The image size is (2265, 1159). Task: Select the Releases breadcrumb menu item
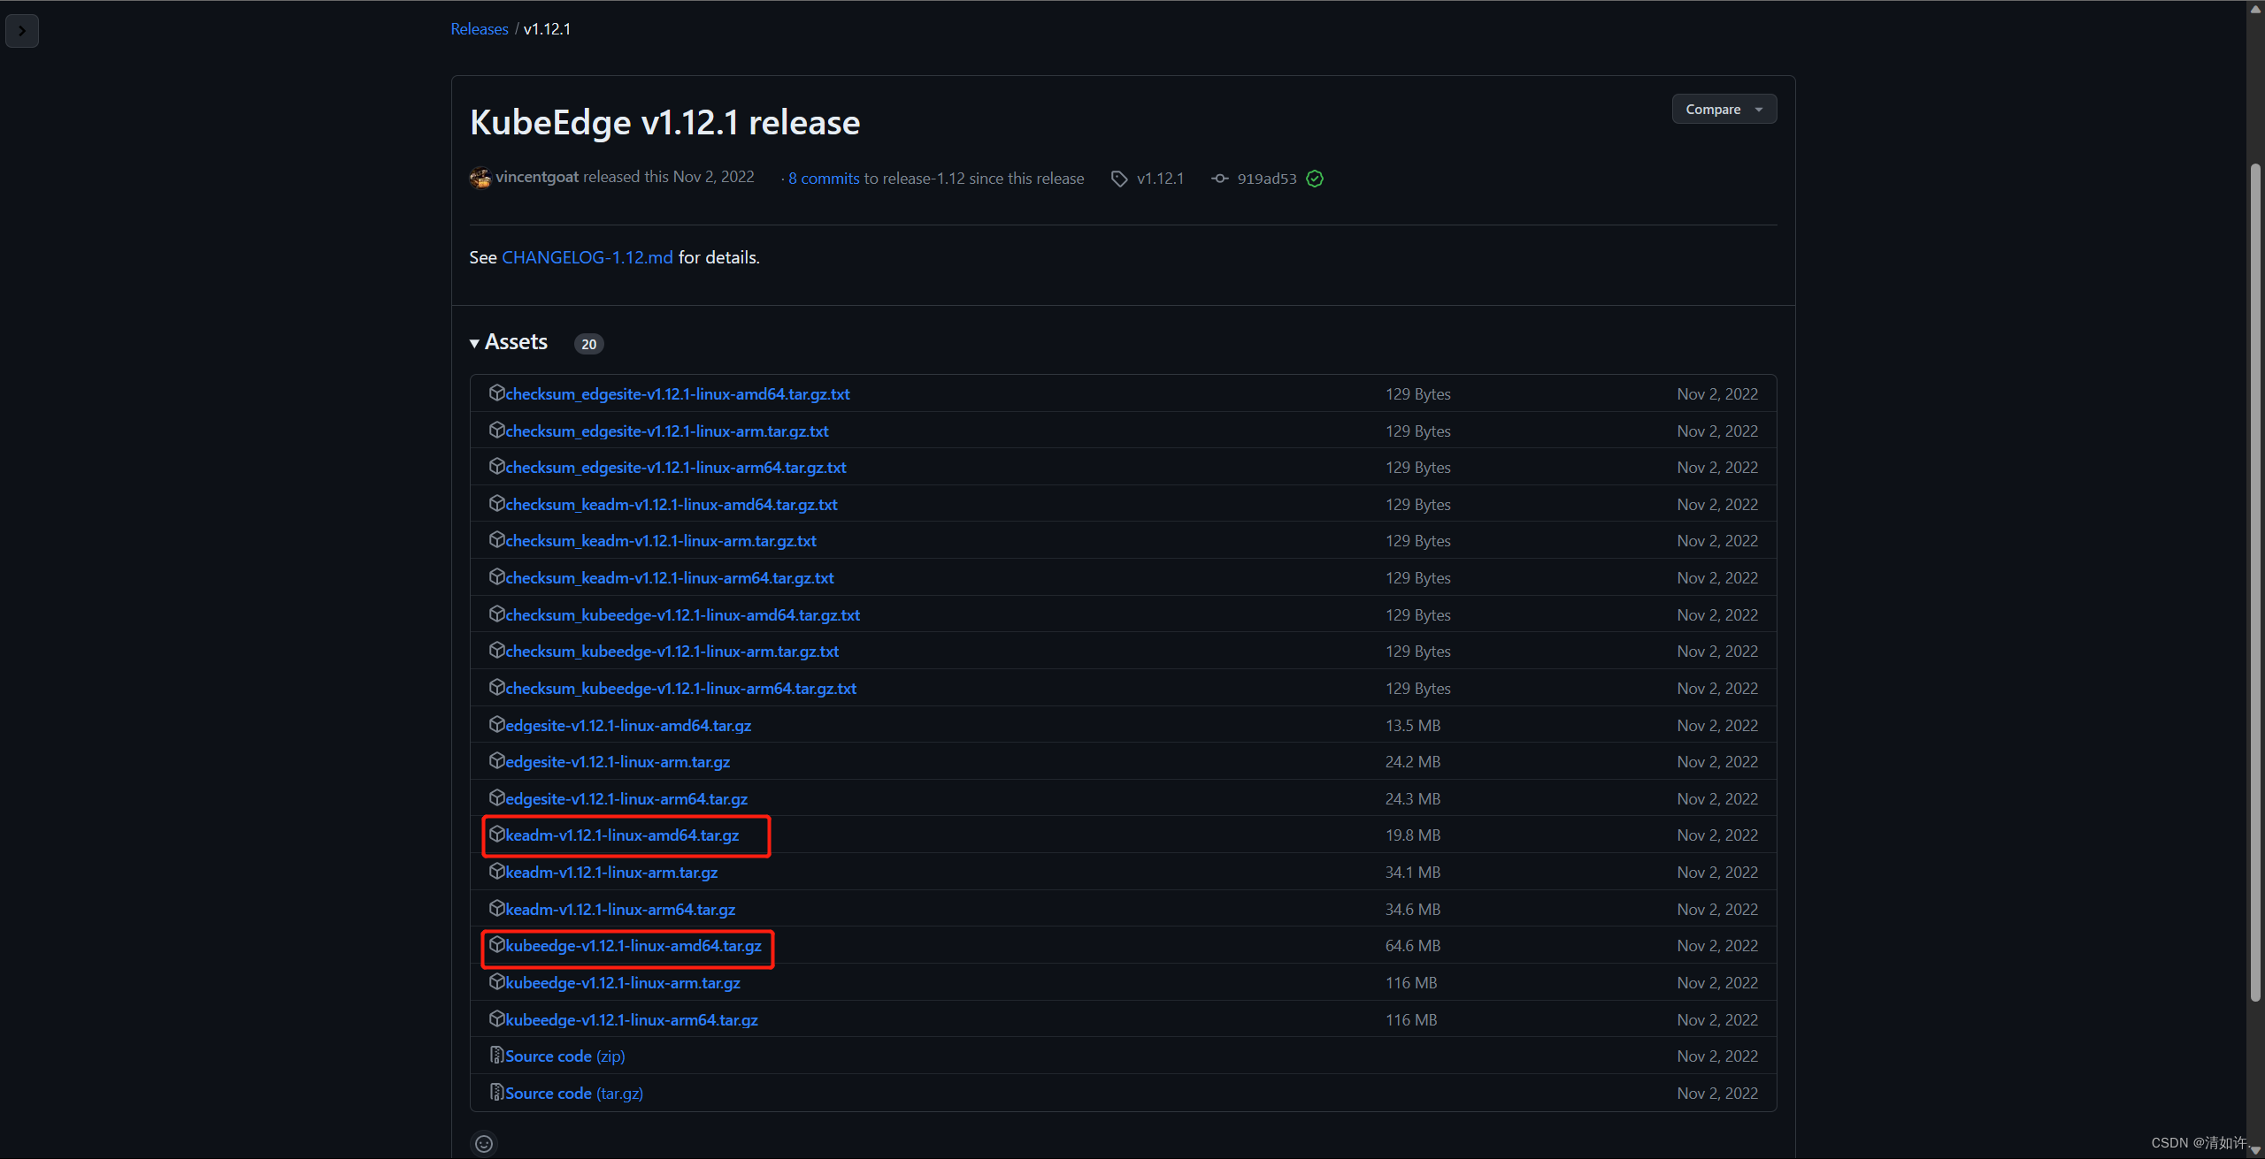pos(478,27)
